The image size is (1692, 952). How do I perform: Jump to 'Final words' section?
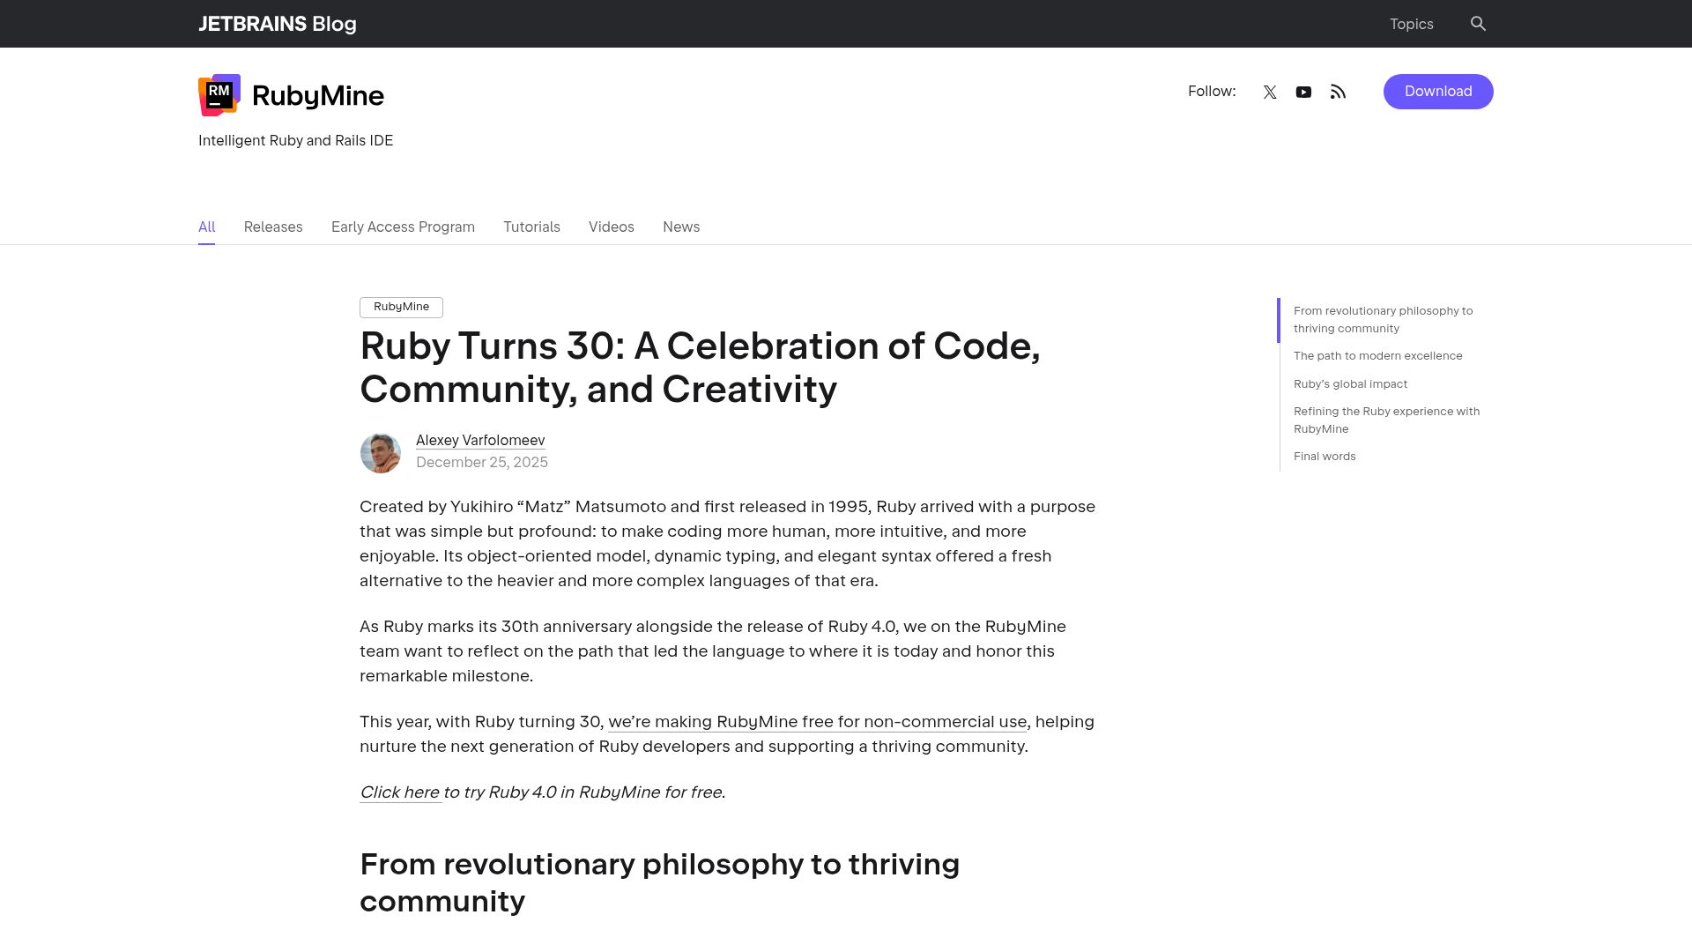click(x=1325, y=457)
